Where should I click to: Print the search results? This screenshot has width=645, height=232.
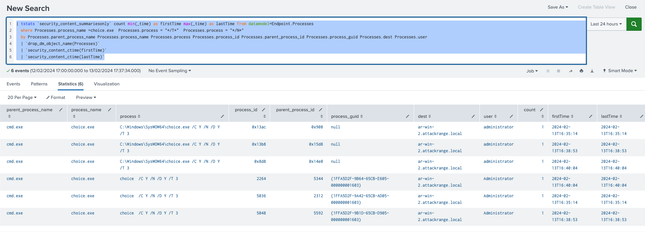tap(581, 71)
